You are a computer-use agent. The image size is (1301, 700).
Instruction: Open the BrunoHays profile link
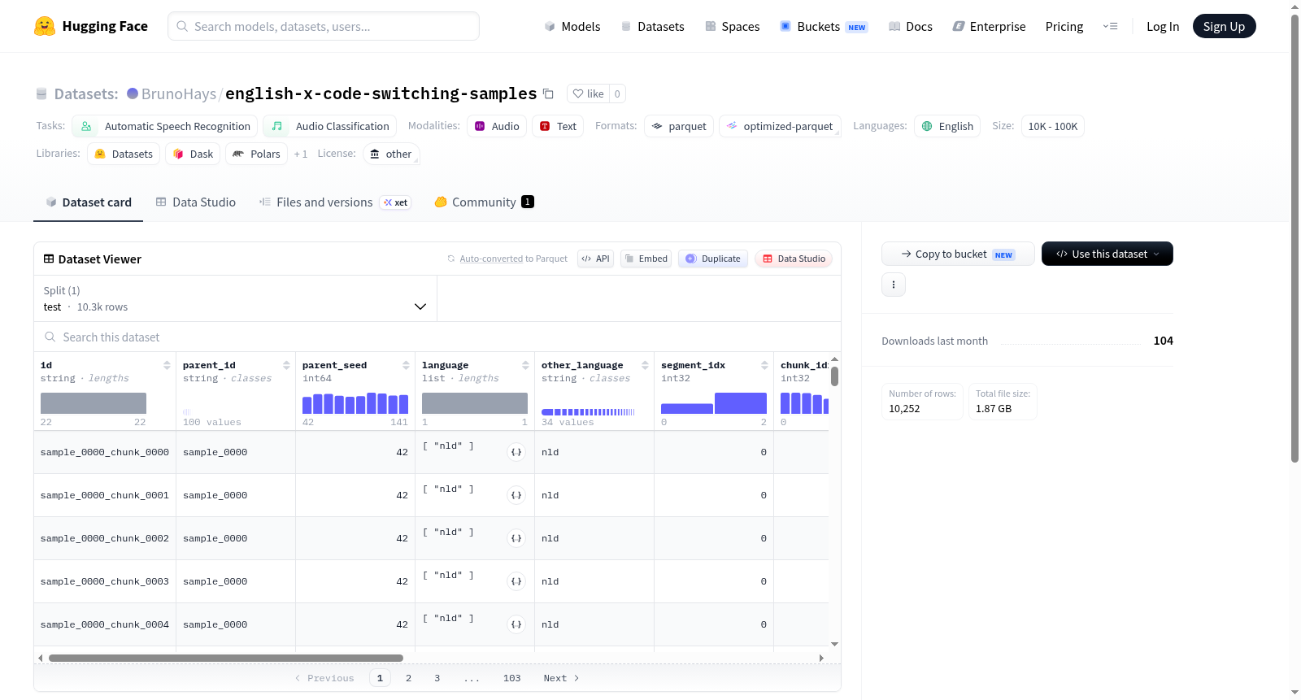pyautogui.click(x=179, y=93)
